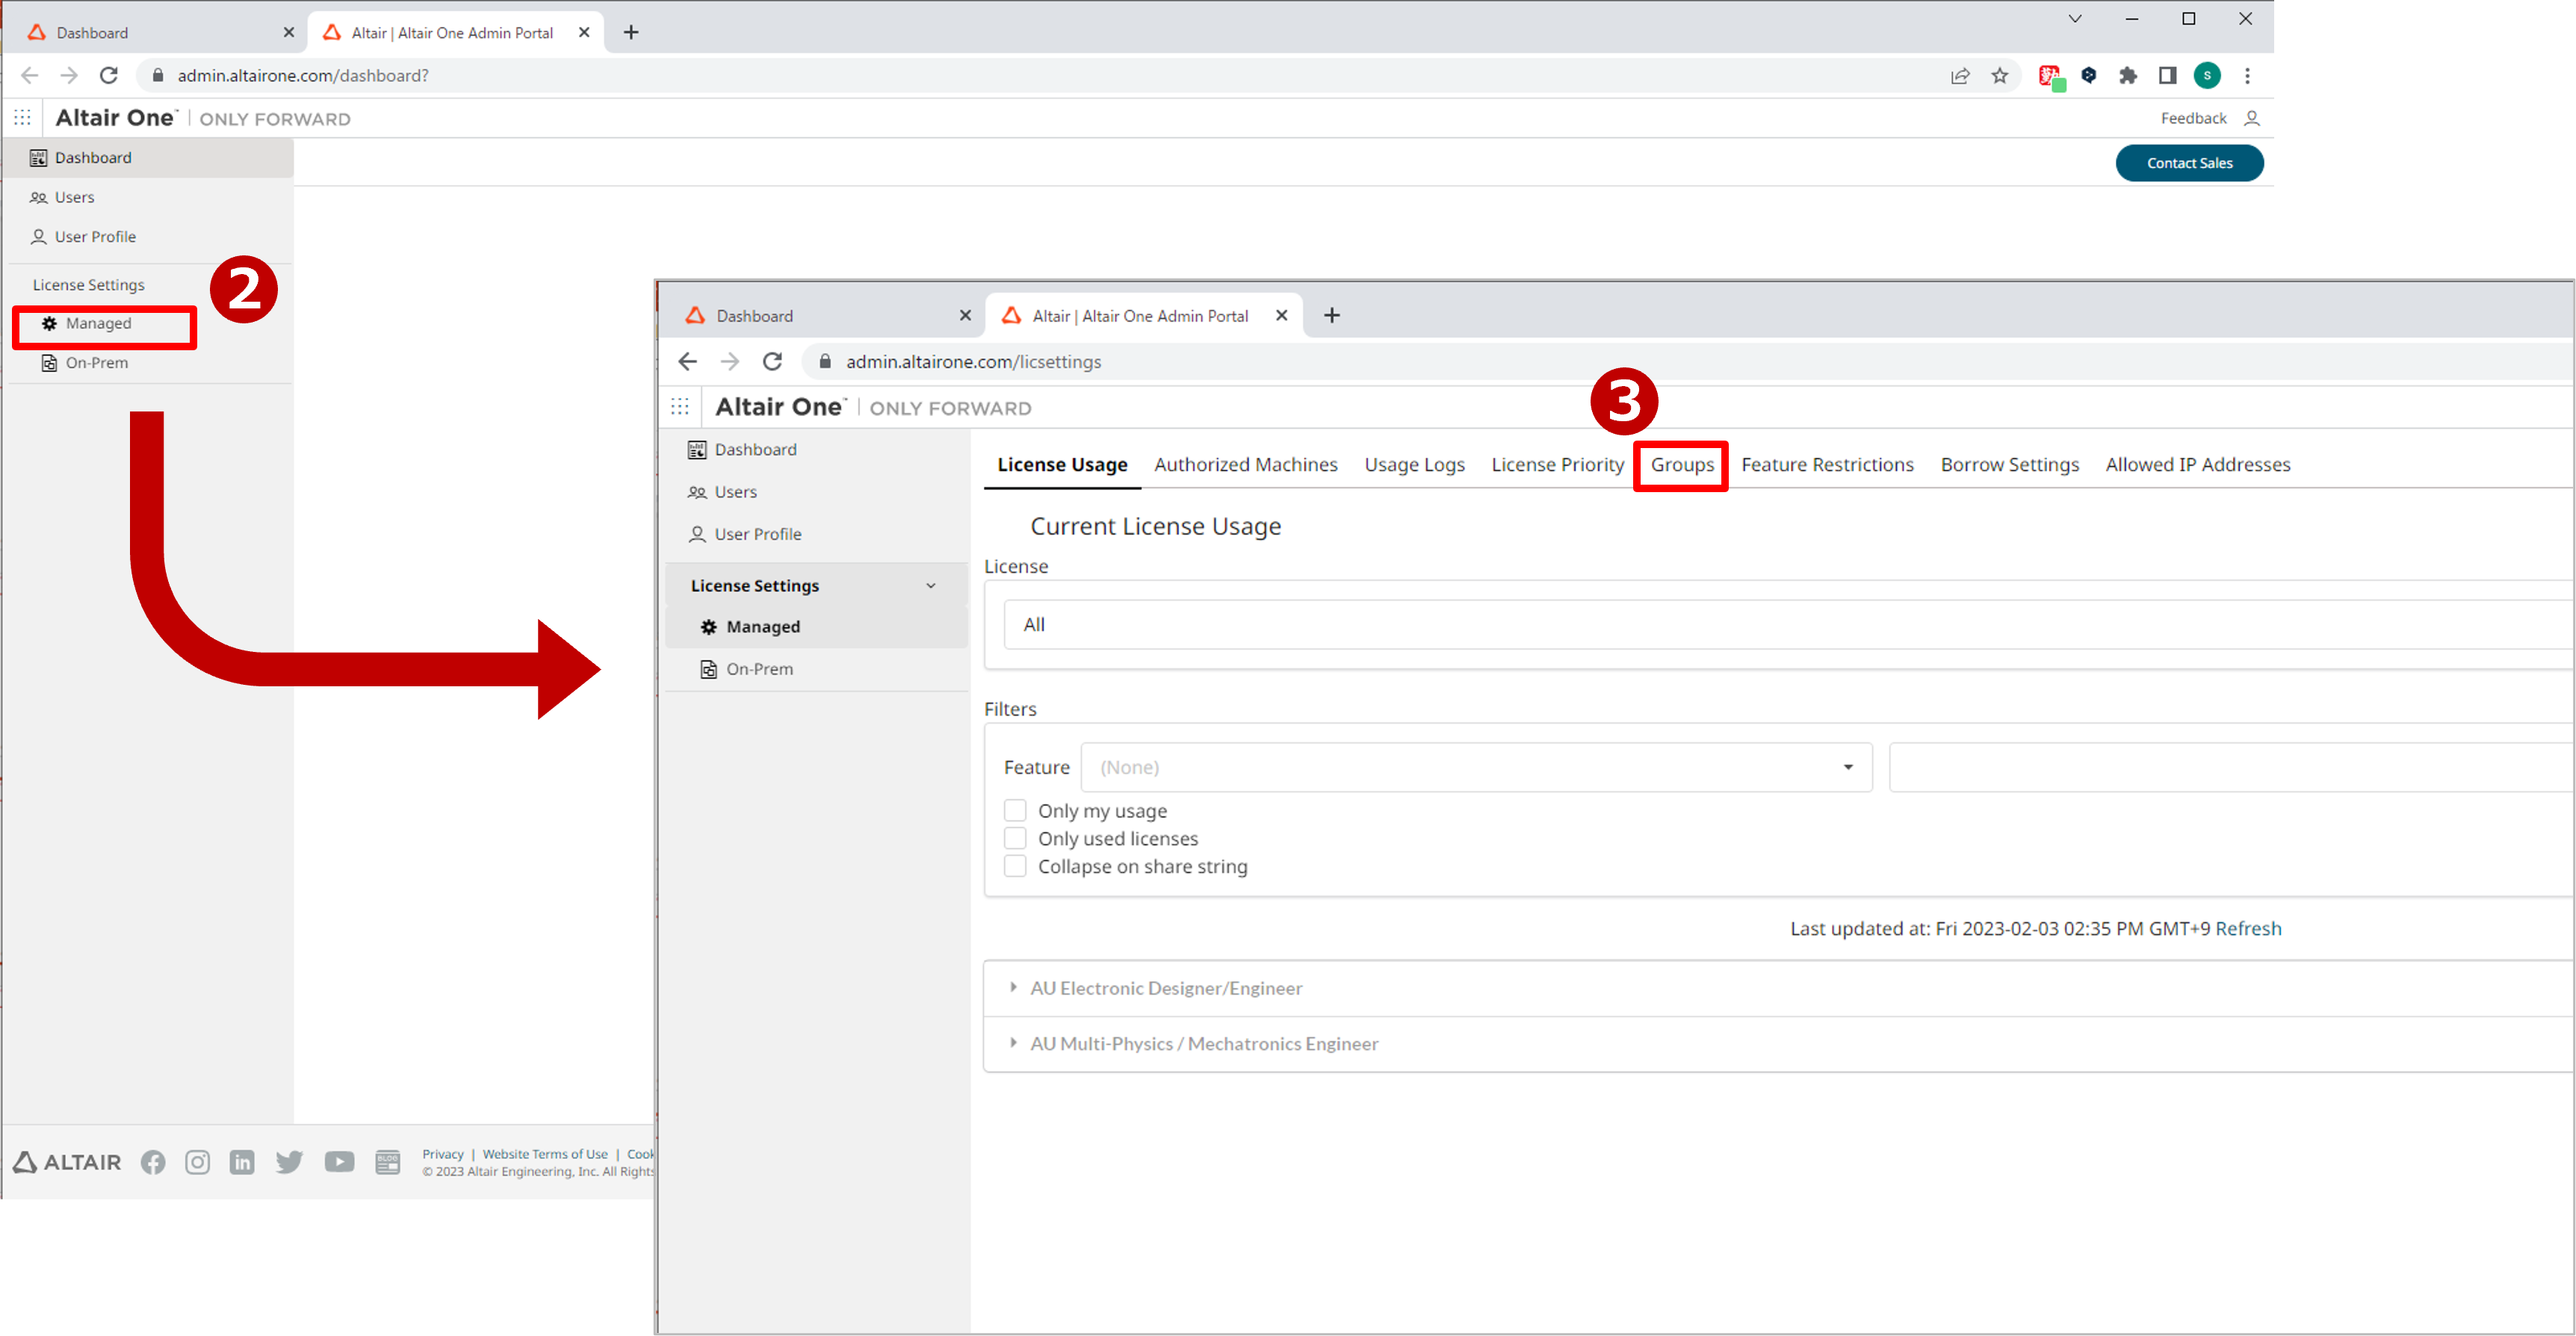Check Only used licenses option
This screenshot has height=1336, width=2576.
[x=1015, y=839]
